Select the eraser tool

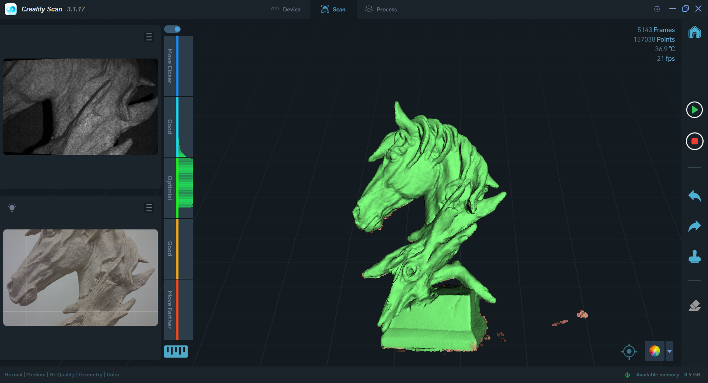pyautogui.click(x=695, y=305)
